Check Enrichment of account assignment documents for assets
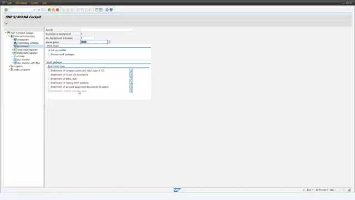This screenshot has height=200, width=355. point(49,87)
